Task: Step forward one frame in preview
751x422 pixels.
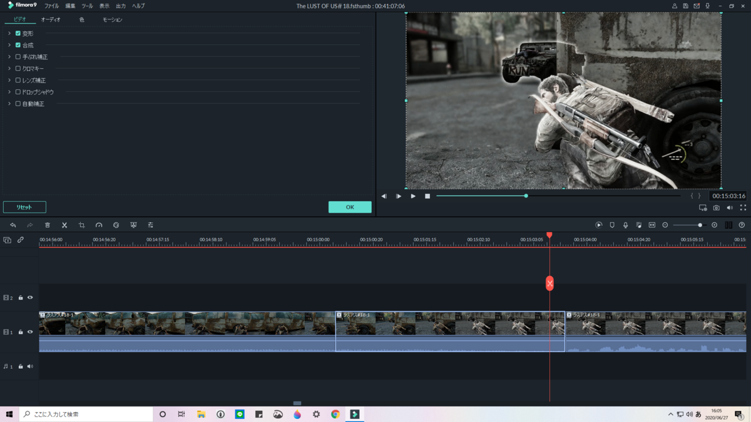Action: [x=399, y=196]
